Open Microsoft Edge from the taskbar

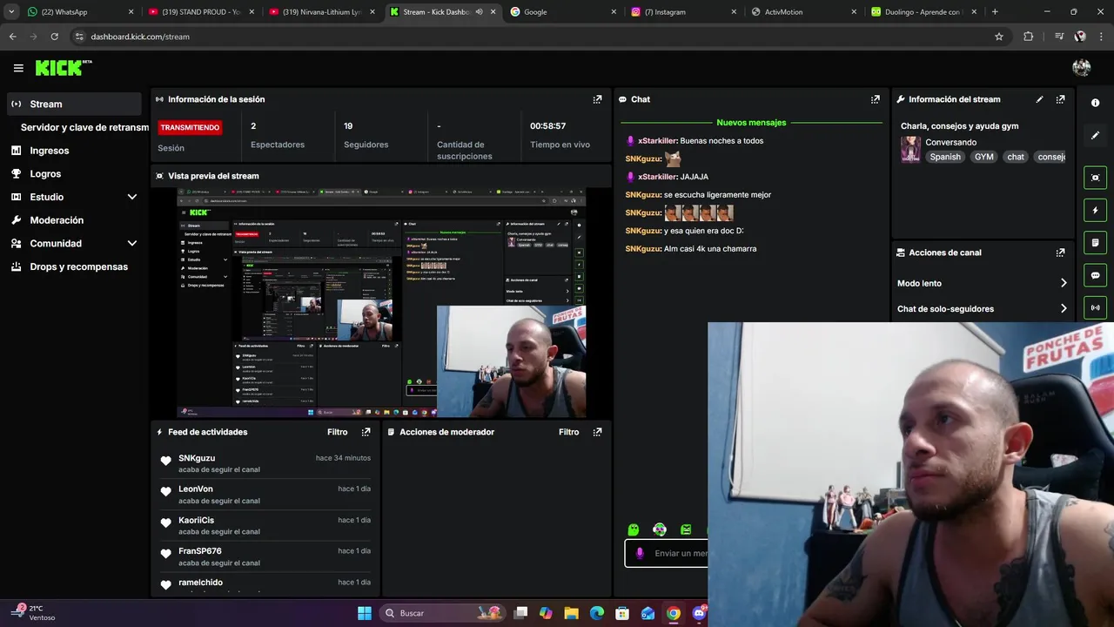(597, 613)
